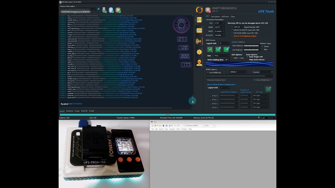Click the orange refresh arrows icon
The height and width of the screenshot is (188, 335).
click(199, 10)
